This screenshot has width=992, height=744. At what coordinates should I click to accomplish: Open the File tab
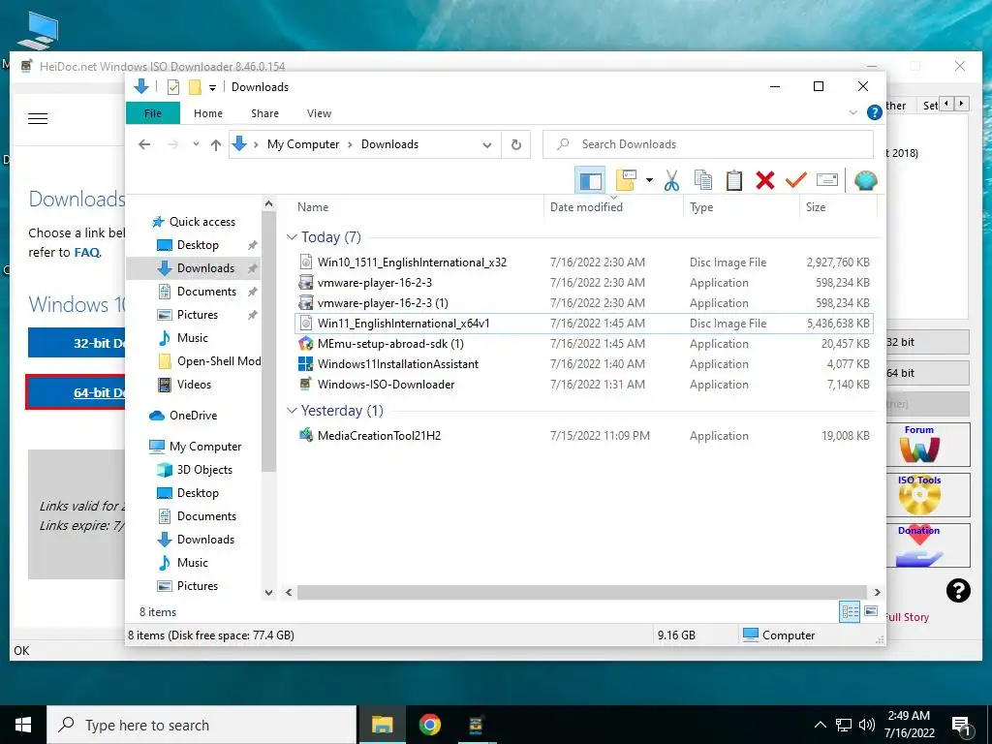[x=153, y=113]
